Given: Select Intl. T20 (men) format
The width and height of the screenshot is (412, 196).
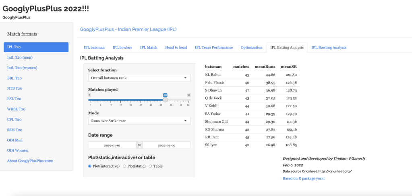Looking at the screenshot, I should click(20, 57).
